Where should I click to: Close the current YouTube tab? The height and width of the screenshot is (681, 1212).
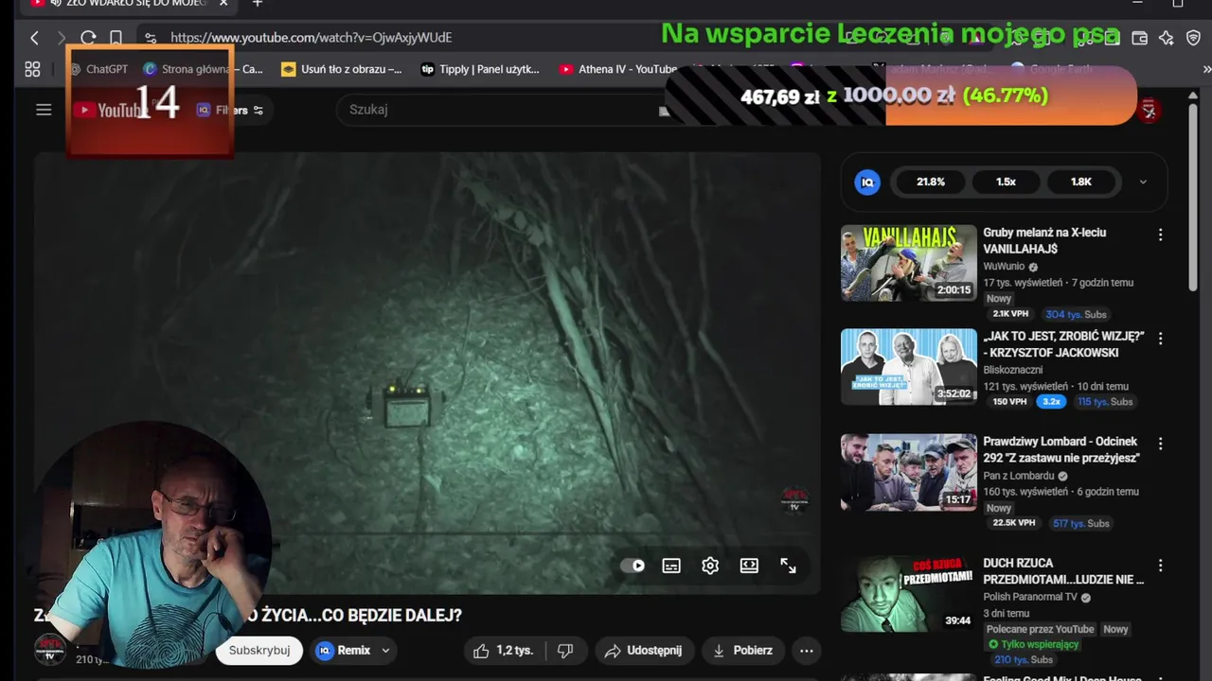[223, 4]
